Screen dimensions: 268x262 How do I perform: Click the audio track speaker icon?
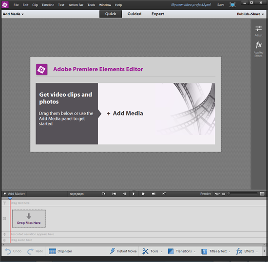[x=4, y=240]
